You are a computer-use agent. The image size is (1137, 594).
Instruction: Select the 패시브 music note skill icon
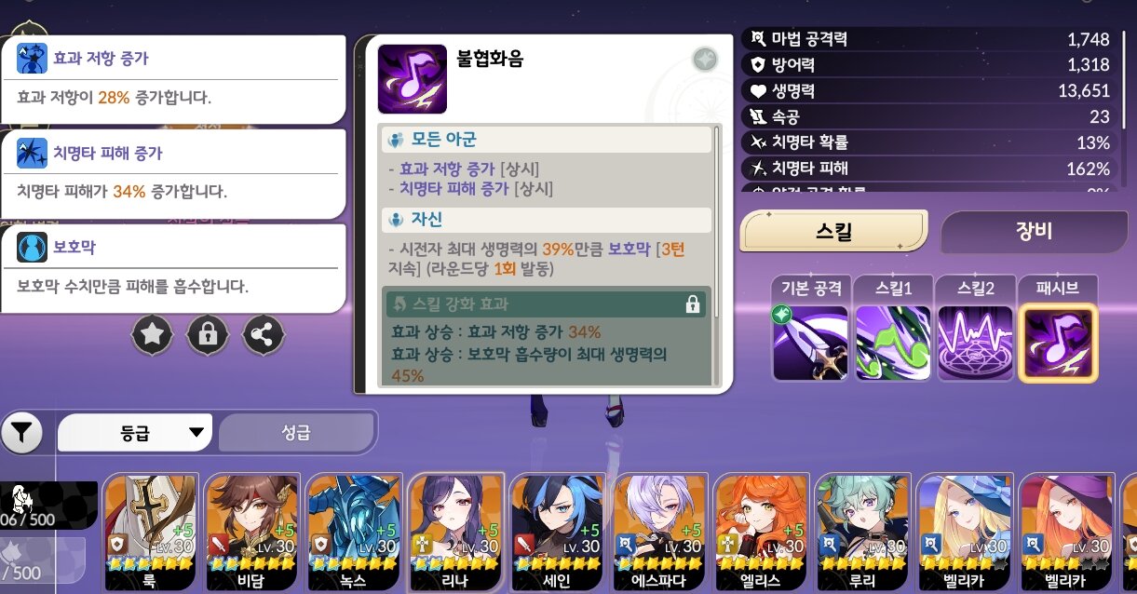pyautogui.click(x=1058, y=343)
